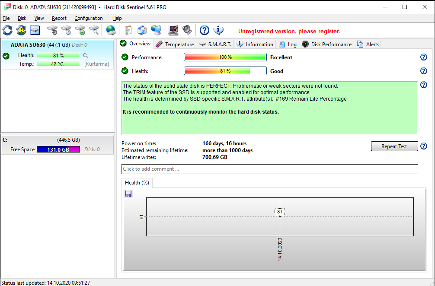Click the Performance 100 % gradient bar
The width and height of the screenshot is (435, 286).
(225, 57)
